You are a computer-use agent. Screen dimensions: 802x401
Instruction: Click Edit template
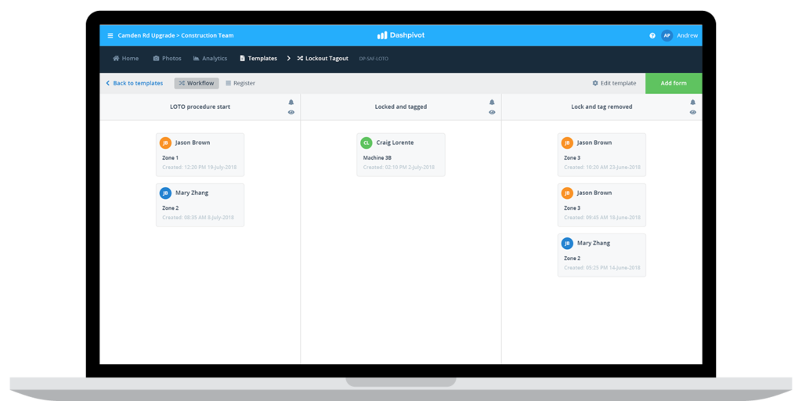(x=614, y=83)
